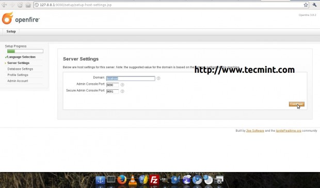Click the Setup Progress bar
Viewport: 320px width, 188px height.
(25, 51)
